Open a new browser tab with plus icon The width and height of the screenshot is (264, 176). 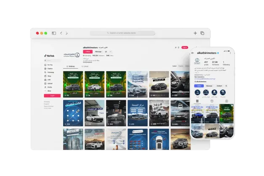click(x=195, y=33)
